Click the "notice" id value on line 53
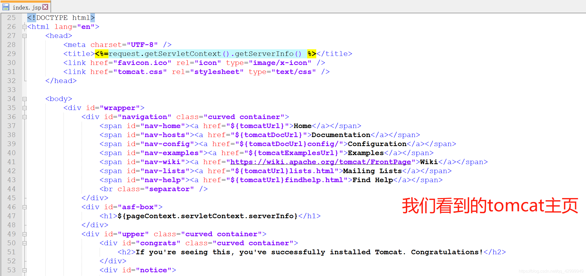Viewport: 586px width, 276px height. click(x=153, y=270)
